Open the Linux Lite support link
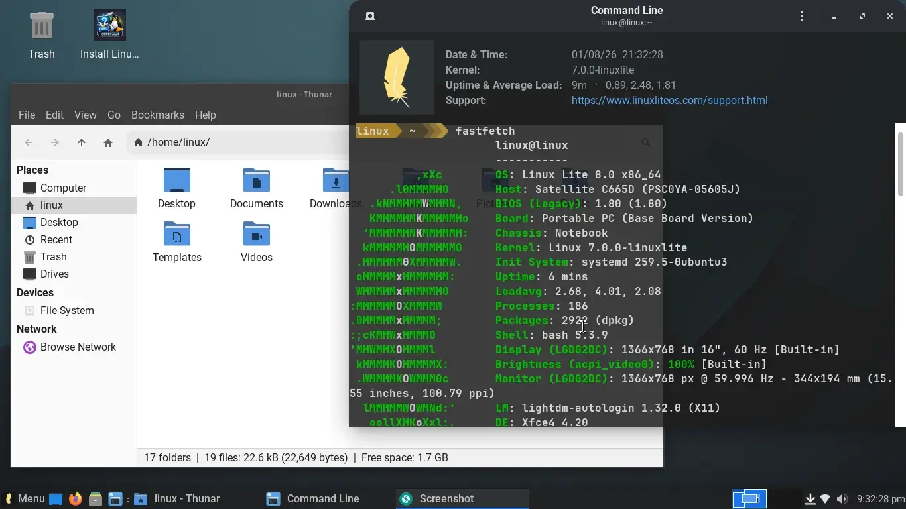This screenshot has height=509, width=906. [669, 100]
